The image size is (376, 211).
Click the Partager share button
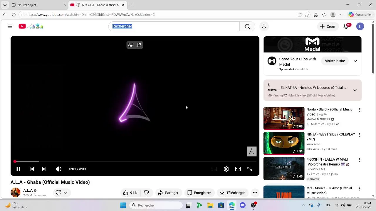tap(168, 193)
